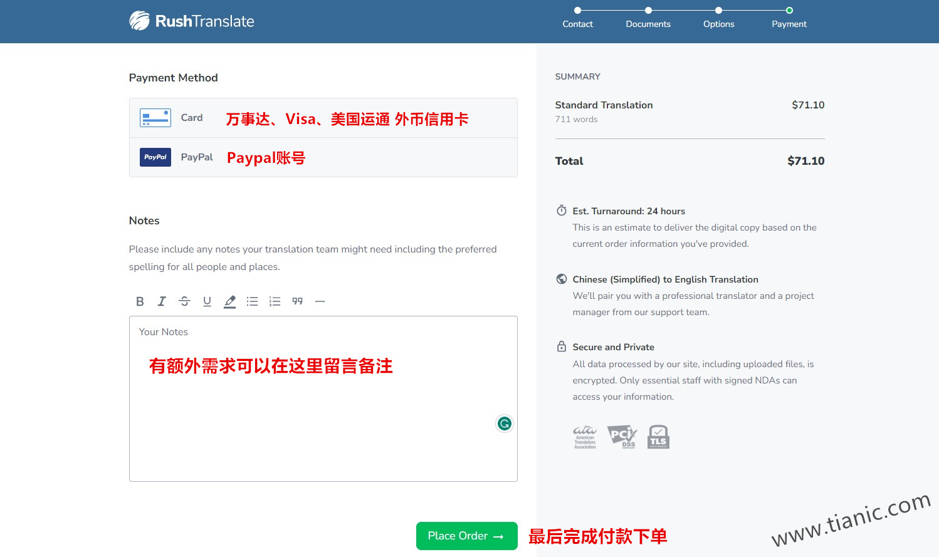Click the Notes section heading
This screenshot has height=557, width=939.
(144, 221)
